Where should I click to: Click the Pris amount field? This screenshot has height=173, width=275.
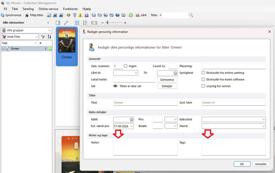(158, 119)
